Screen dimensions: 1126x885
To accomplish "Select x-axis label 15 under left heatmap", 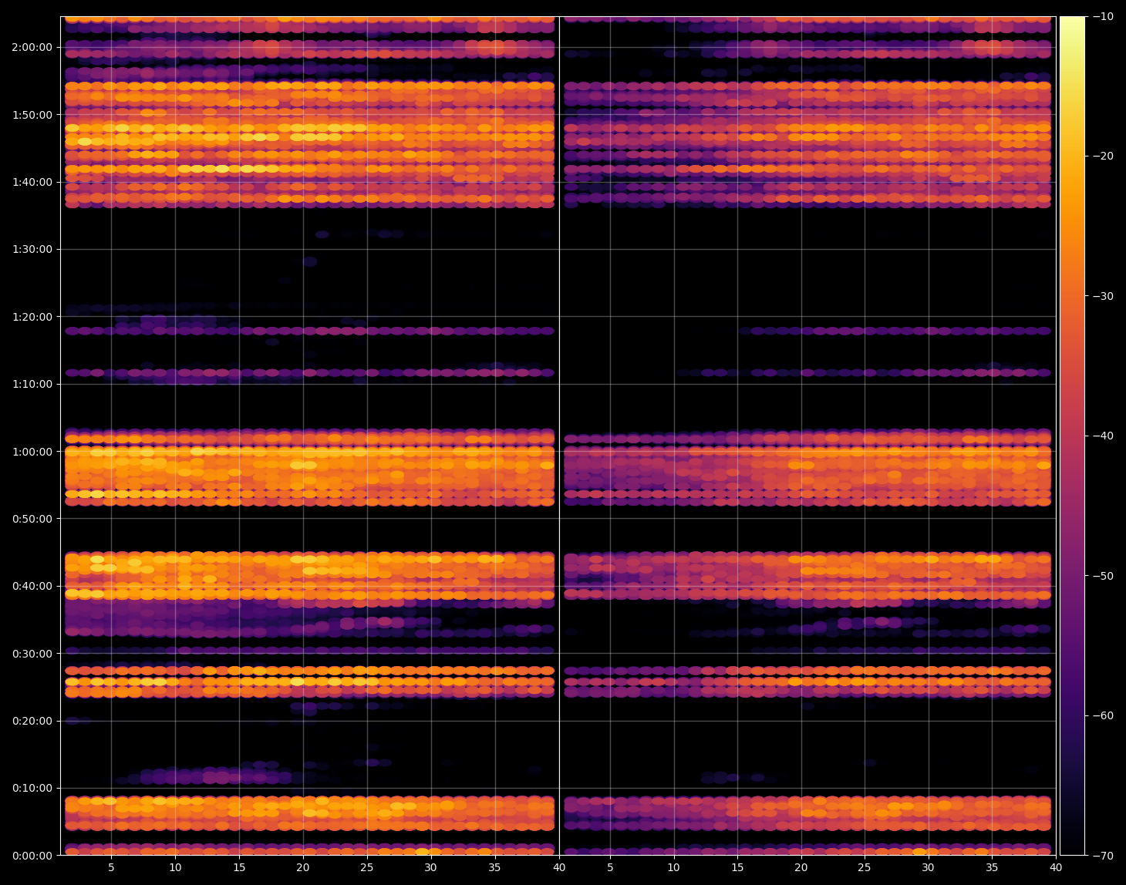I will point(239,868).
